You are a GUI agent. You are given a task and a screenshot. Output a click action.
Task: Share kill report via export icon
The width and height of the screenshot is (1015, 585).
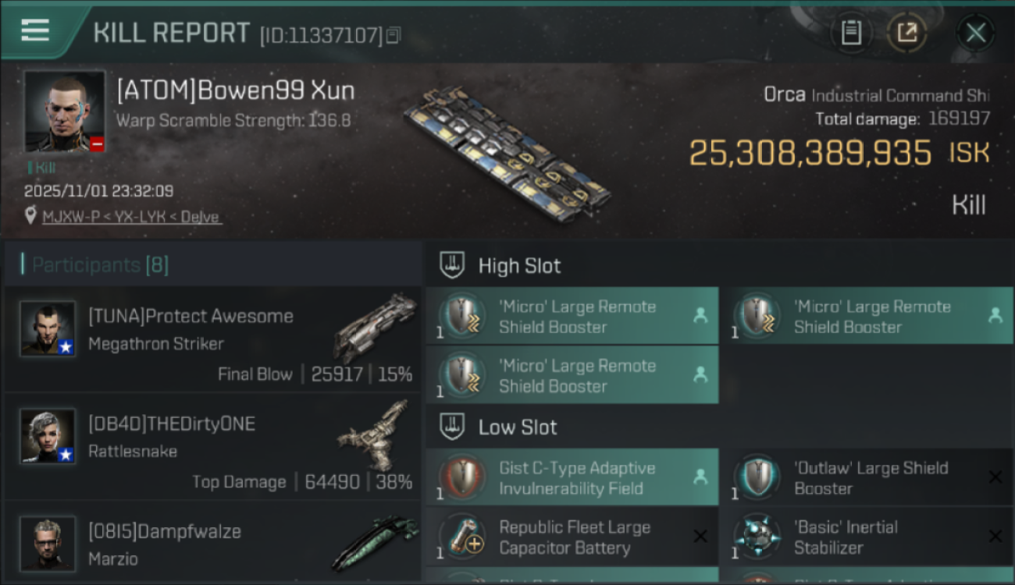coord(907,33)
